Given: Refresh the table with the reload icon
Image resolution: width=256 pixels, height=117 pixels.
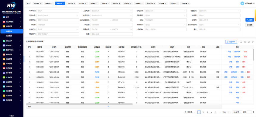Looking at the screenshot, I should pos(249,42).
